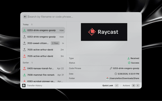Click the /Users/wilton/Downloads/Share folder path
The height and width of the screenshot is (101, 162).
click(124, 78)
